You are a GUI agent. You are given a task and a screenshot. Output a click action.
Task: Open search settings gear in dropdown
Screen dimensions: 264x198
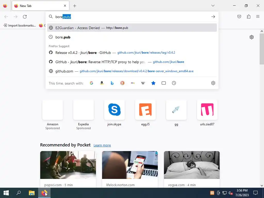(x=213, y=83)
